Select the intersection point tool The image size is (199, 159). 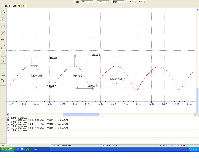[3, 33]
